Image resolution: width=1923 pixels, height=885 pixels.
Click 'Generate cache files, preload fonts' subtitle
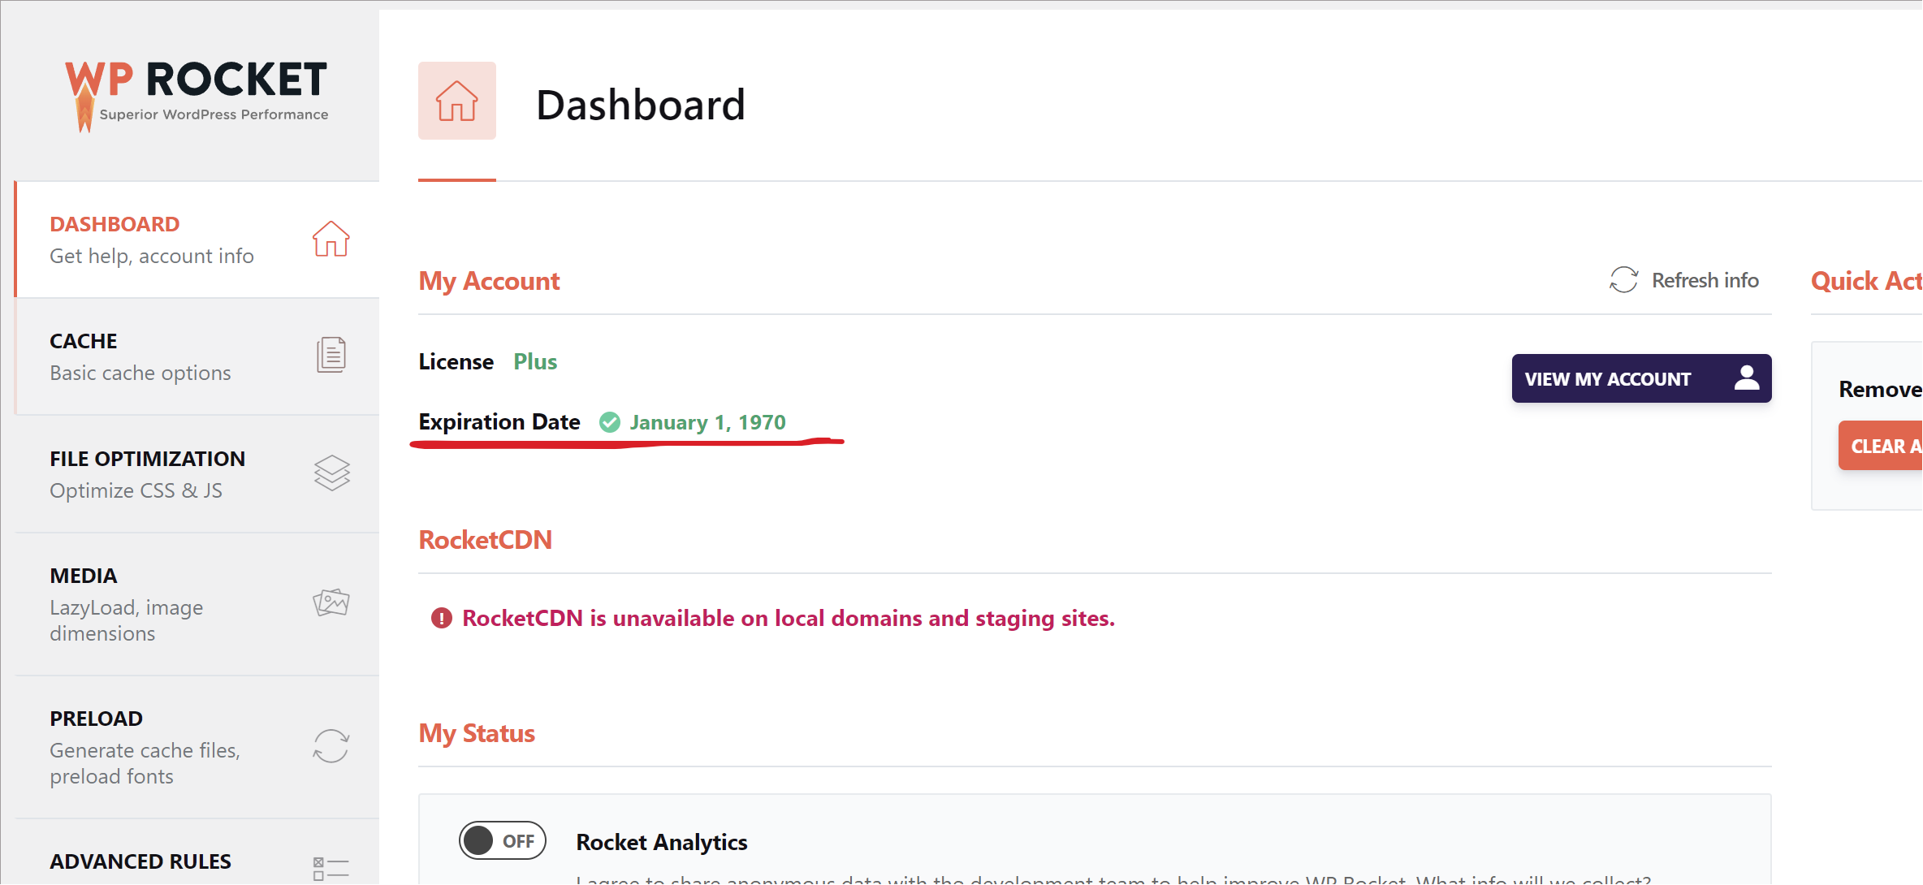coord(145,763)
